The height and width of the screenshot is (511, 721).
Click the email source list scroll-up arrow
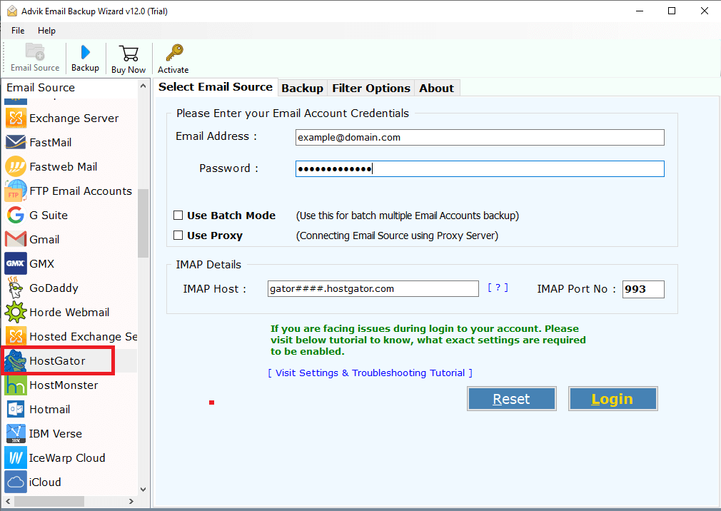(x=143, y=86)
